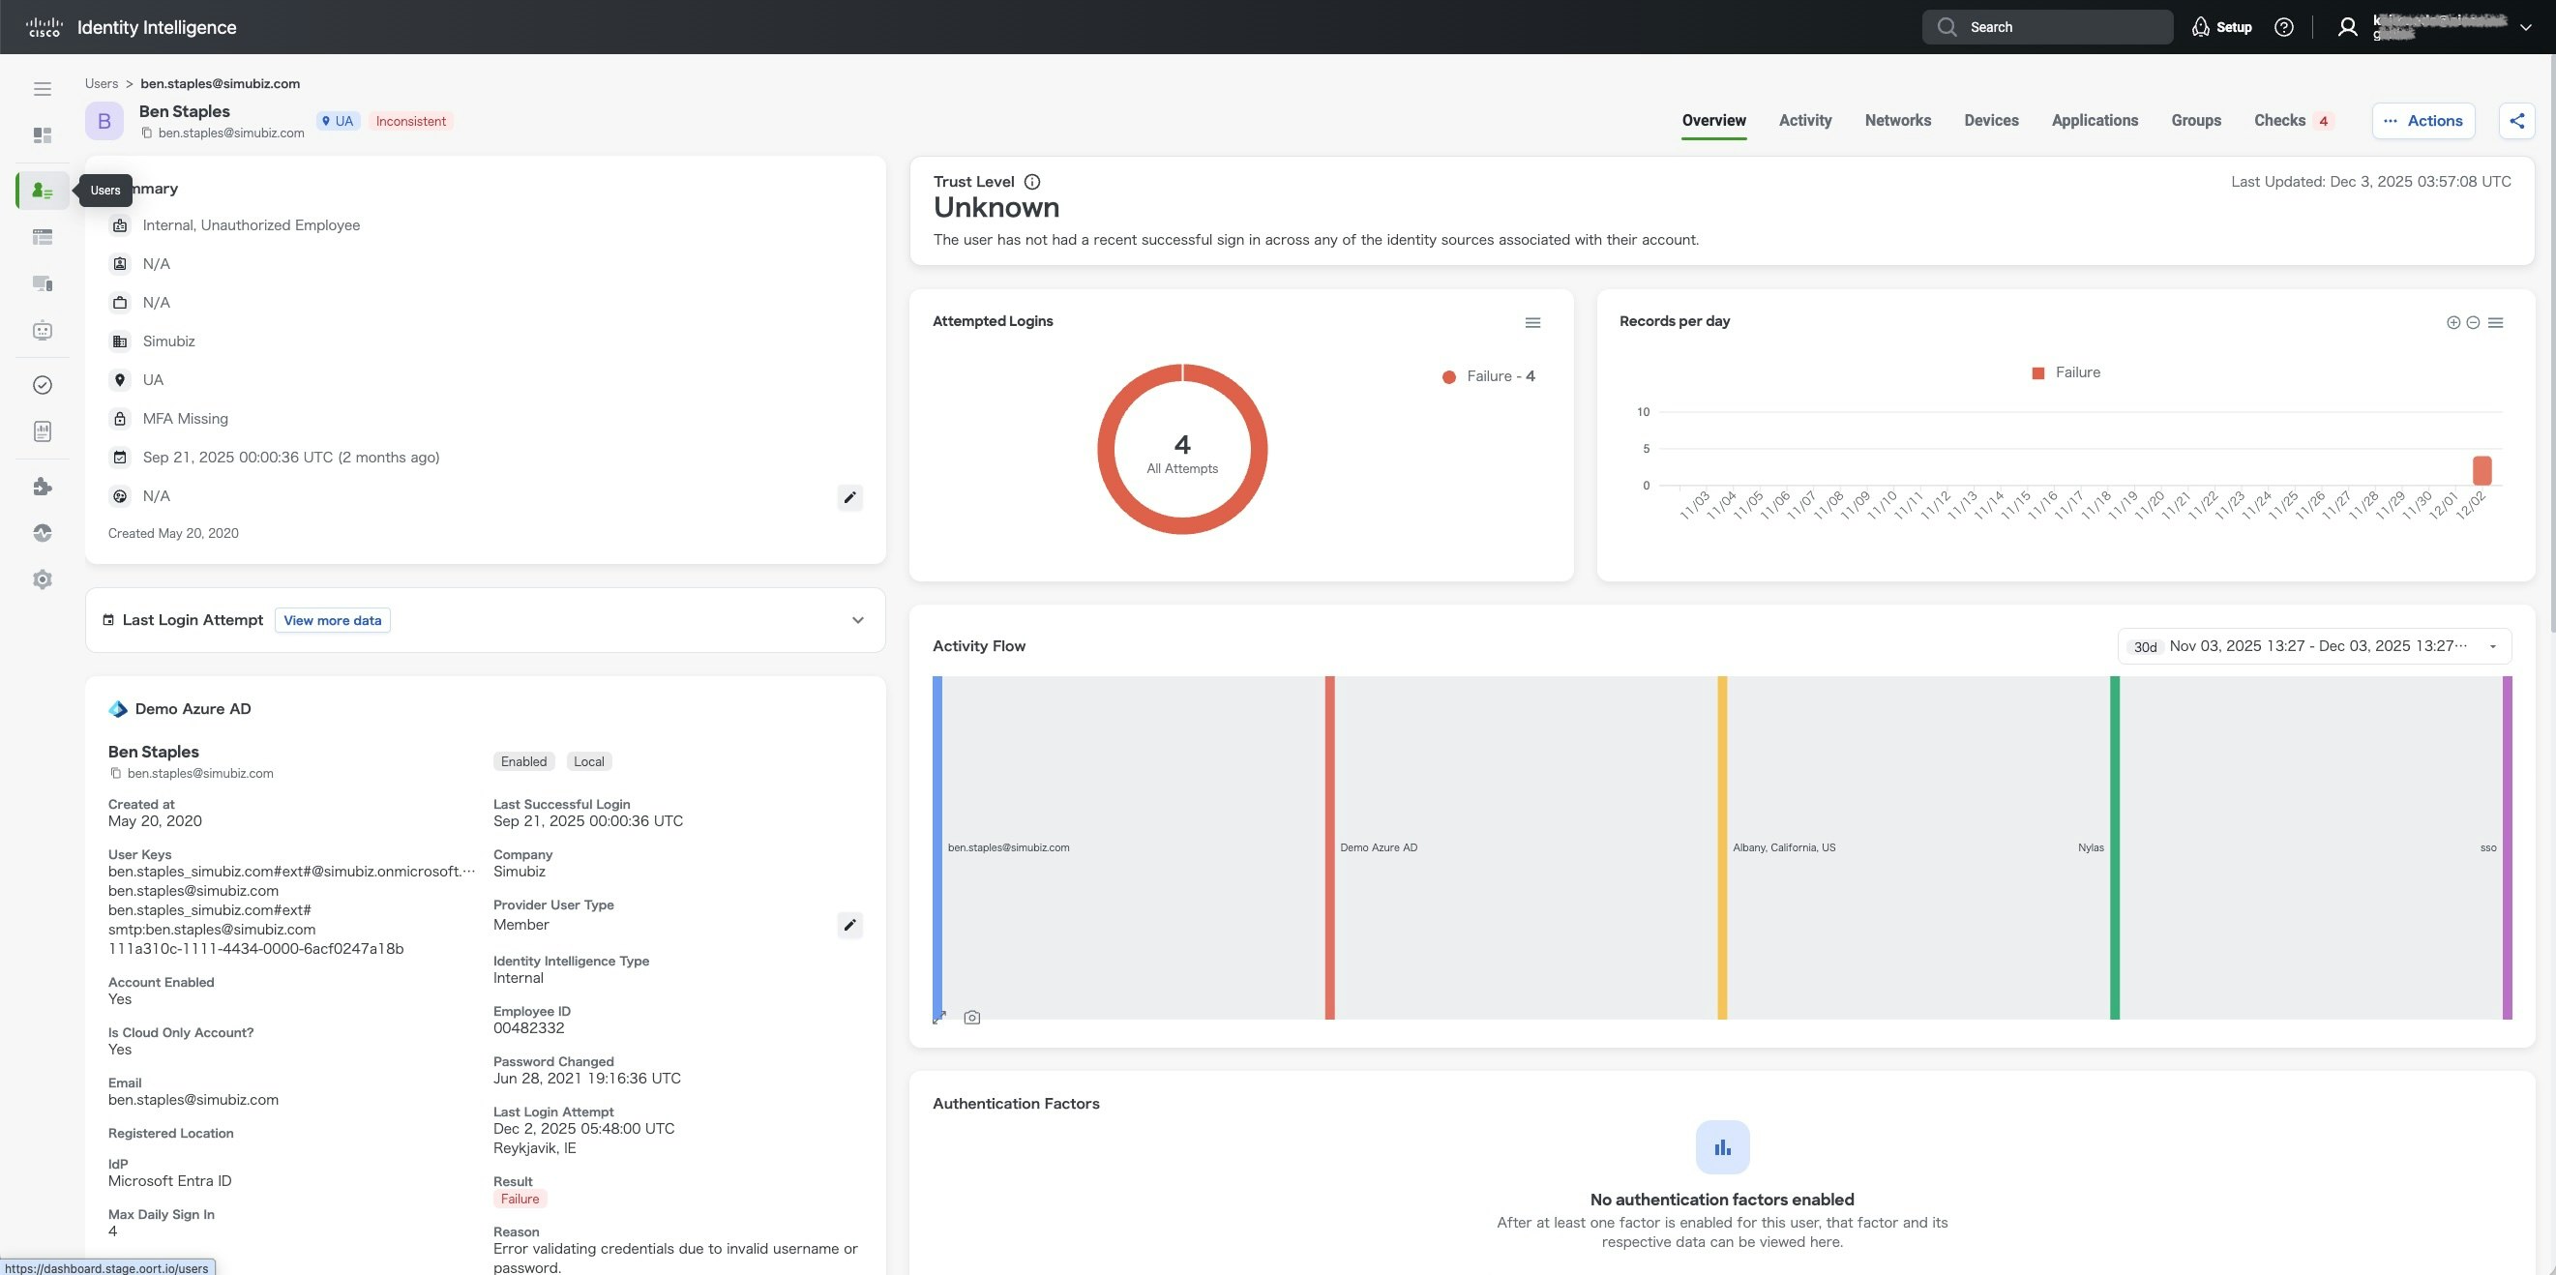Zoom out on Records per day chart
The height and width of the screenshot is (1275, 2556).
(x=2473, y=322)
